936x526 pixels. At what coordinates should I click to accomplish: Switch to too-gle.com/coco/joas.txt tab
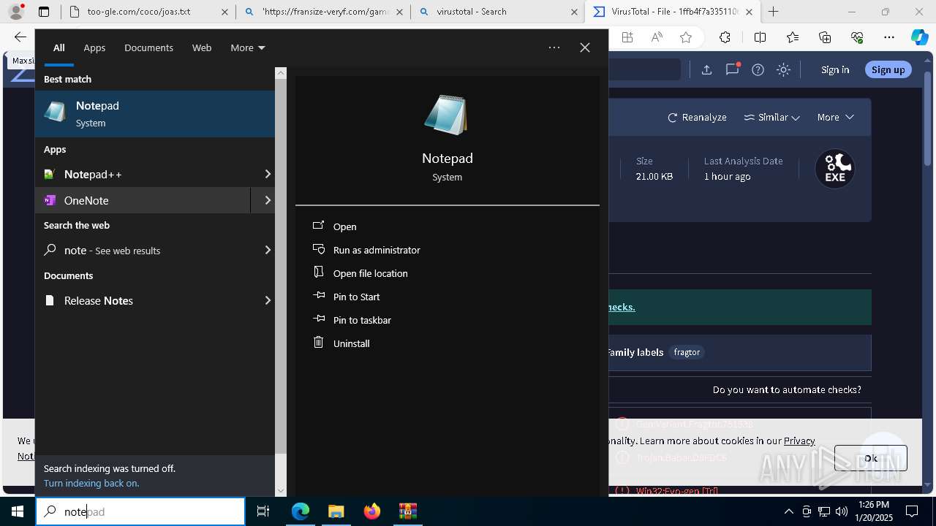pos(150,12)
